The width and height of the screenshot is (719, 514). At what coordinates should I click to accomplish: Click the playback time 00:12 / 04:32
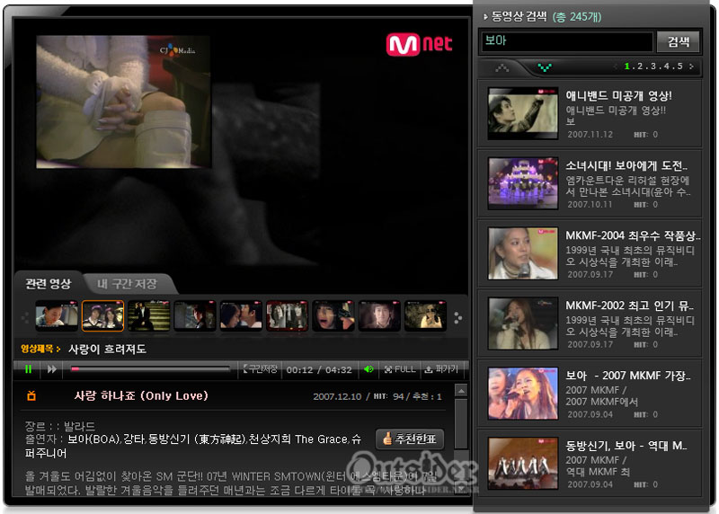[319, 369]
